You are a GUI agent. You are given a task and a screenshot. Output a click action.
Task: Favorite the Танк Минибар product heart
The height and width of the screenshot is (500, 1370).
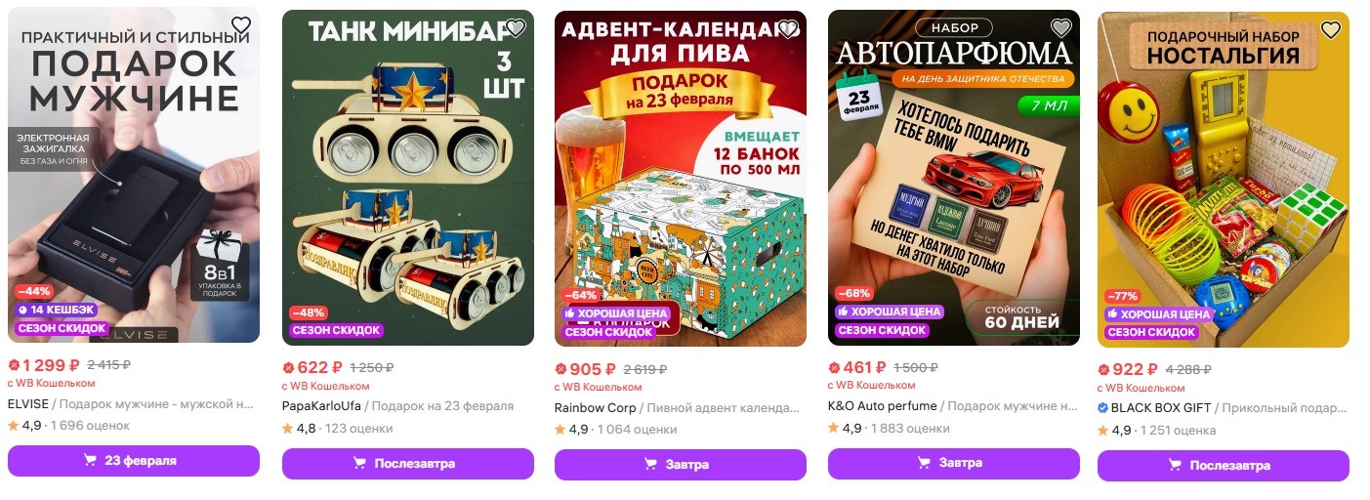515,28
